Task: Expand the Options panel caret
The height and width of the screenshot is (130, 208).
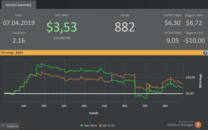Action: [3, 126]
